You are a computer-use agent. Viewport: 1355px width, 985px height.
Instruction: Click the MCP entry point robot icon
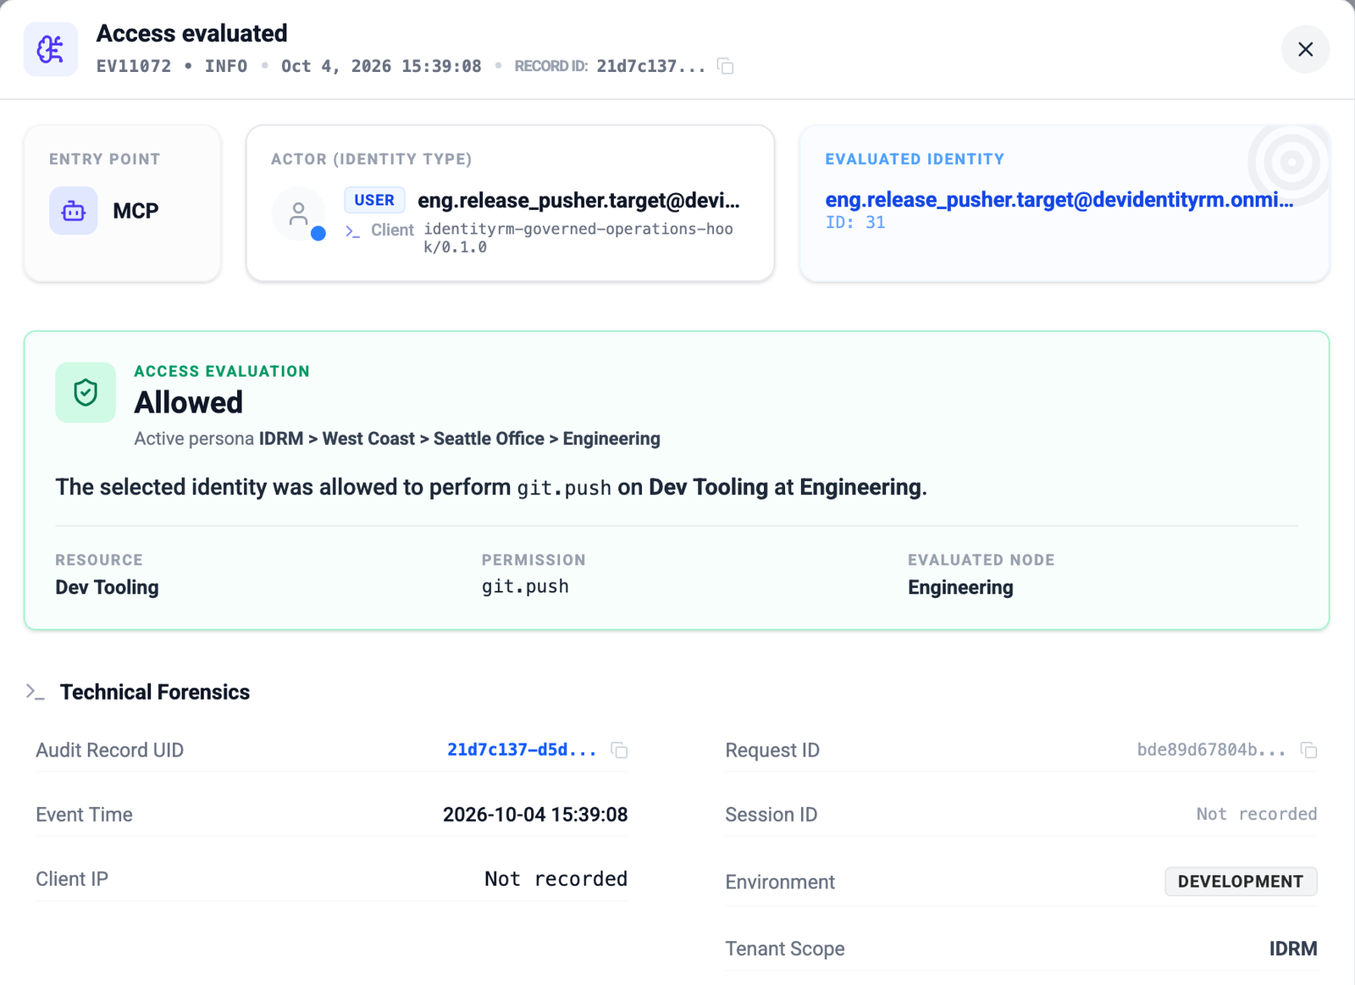pyautogui.click(x=74, y=211)
